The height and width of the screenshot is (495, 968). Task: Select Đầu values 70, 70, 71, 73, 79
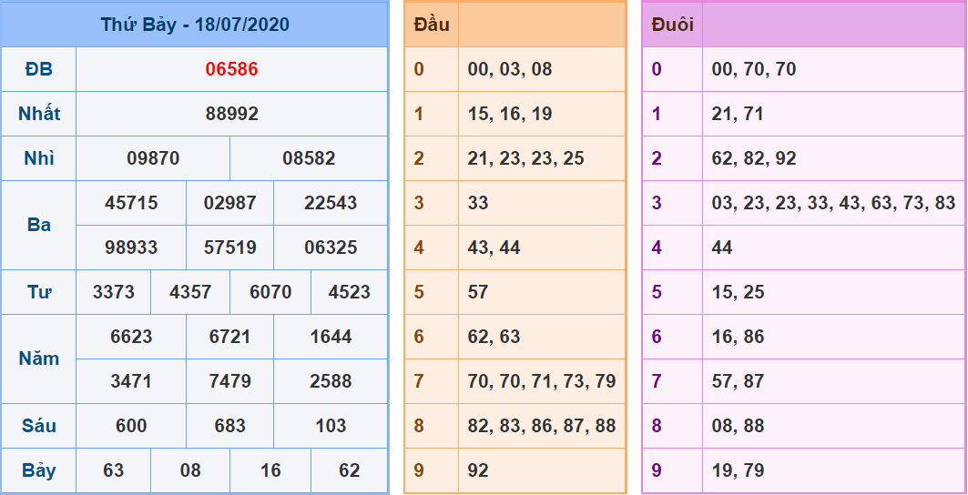(x=542, y=381)
